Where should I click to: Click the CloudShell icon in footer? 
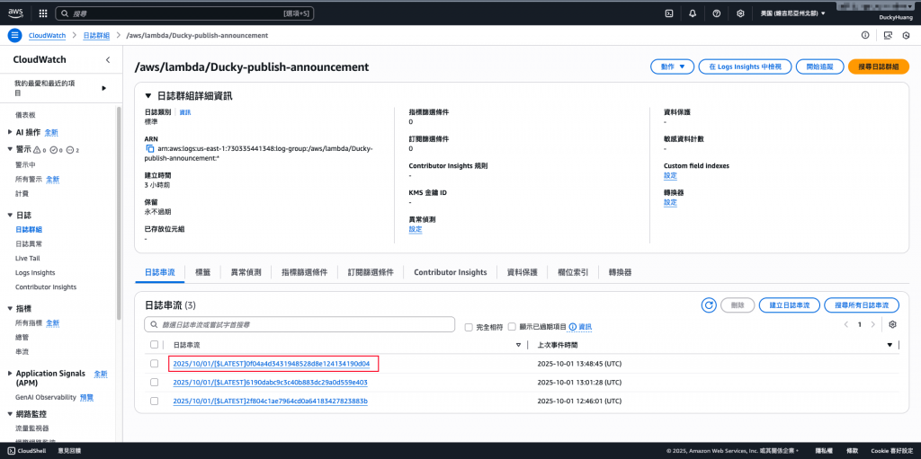pyautogui.click(x=11, y=451)
